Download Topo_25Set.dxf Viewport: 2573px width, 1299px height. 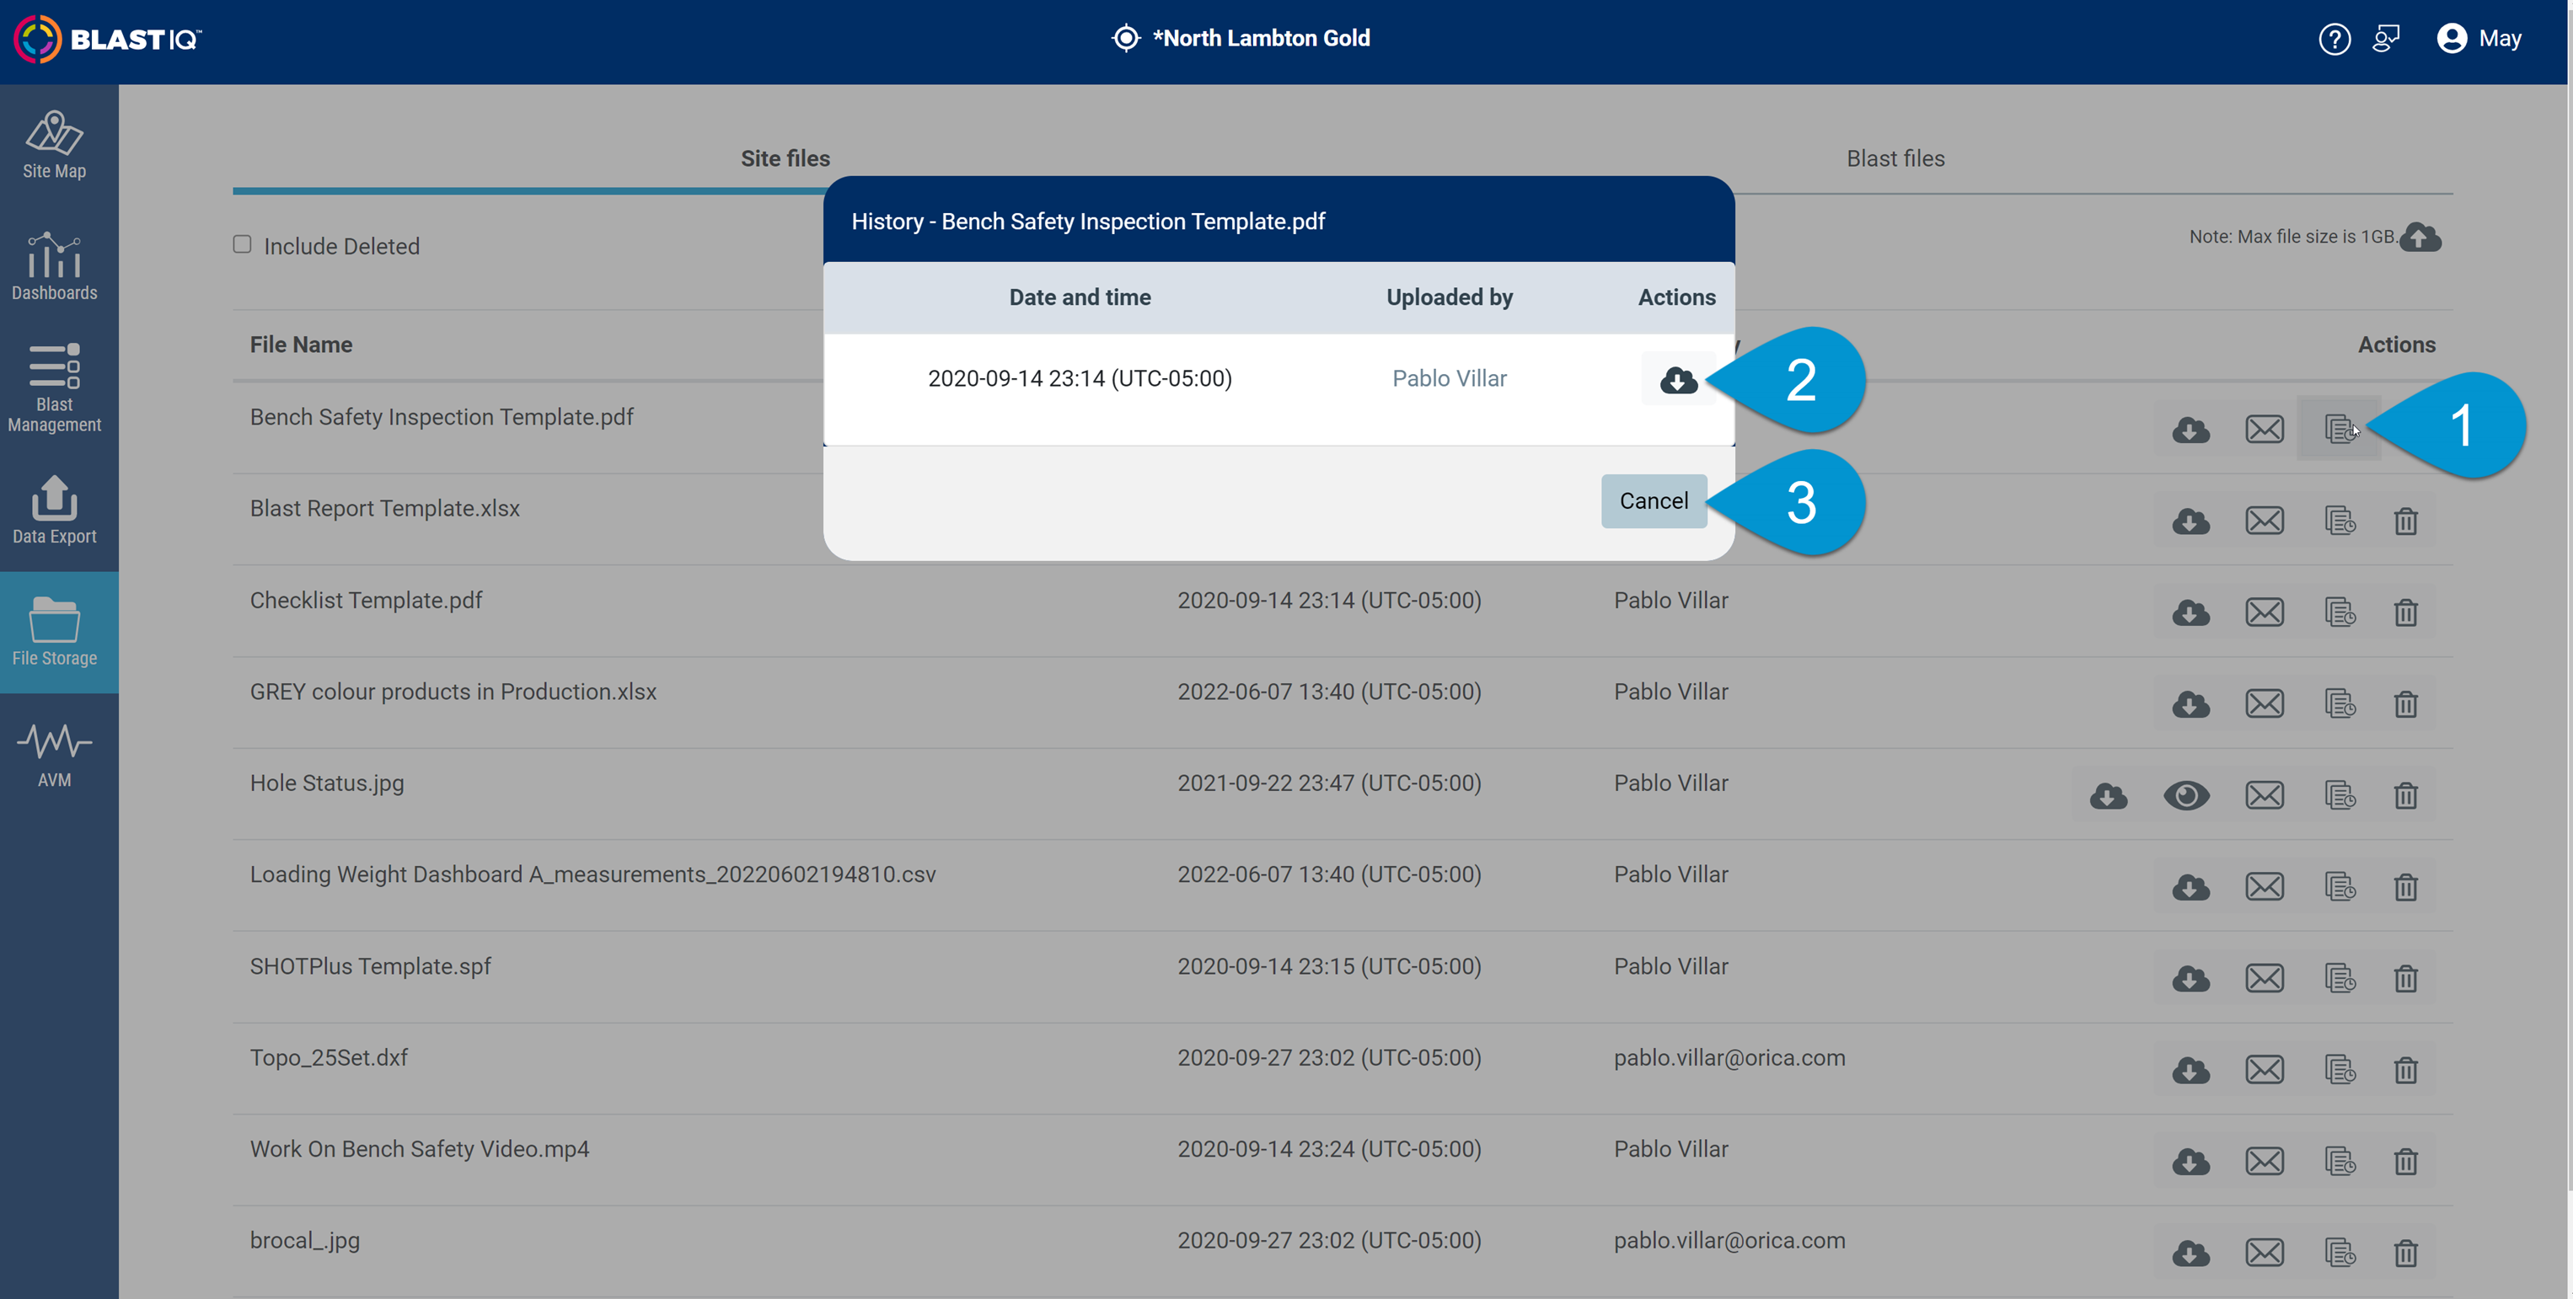(2190, 1071)
